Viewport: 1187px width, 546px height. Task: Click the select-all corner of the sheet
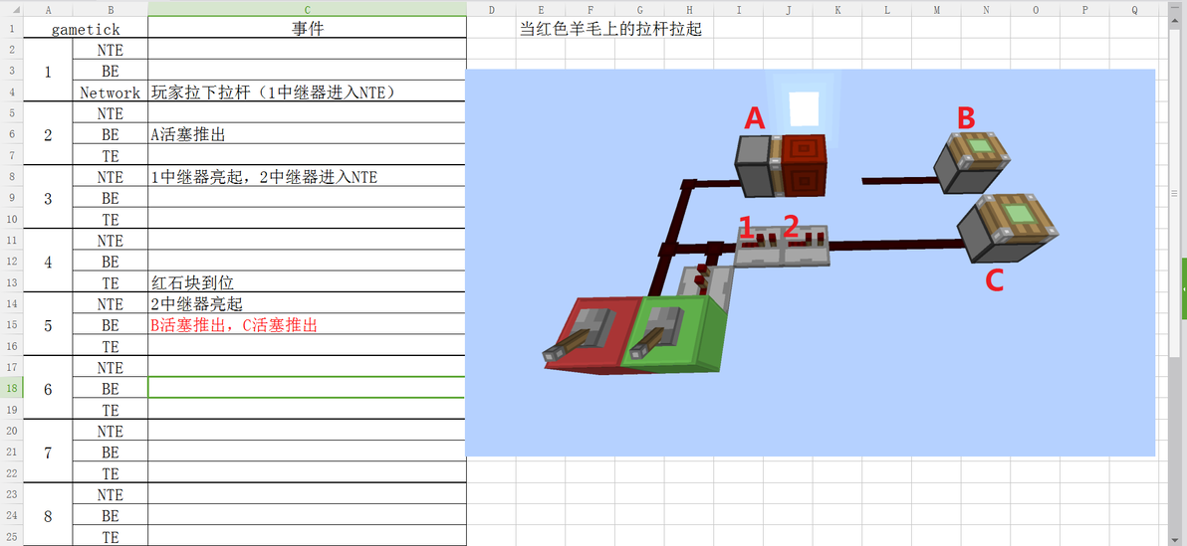pyautogui.click(x=11, y=10)
